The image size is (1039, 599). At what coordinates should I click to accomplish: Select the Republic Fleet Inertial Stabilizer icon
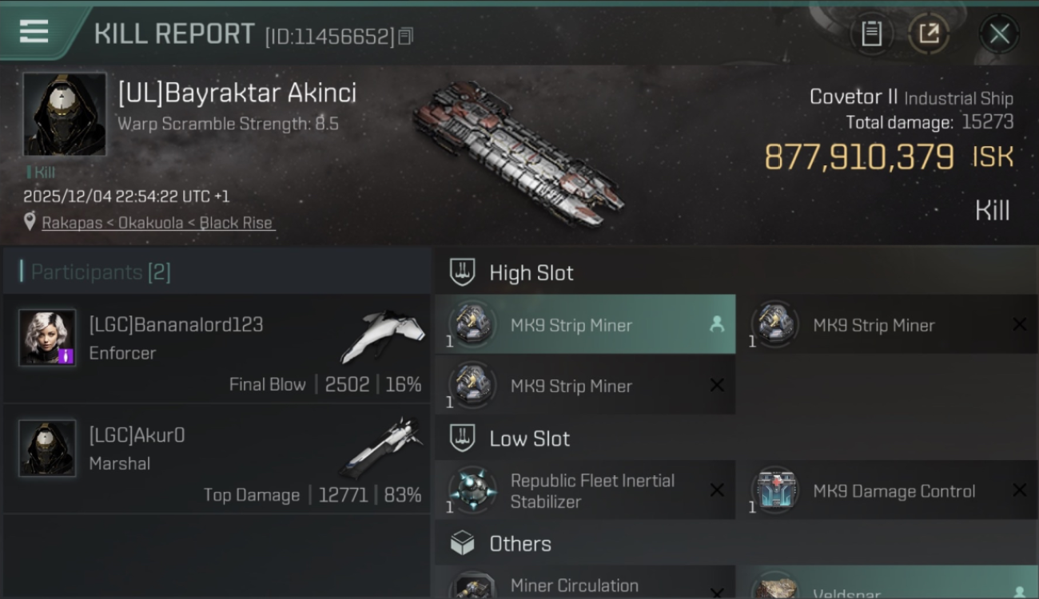[x=472, y=490]
